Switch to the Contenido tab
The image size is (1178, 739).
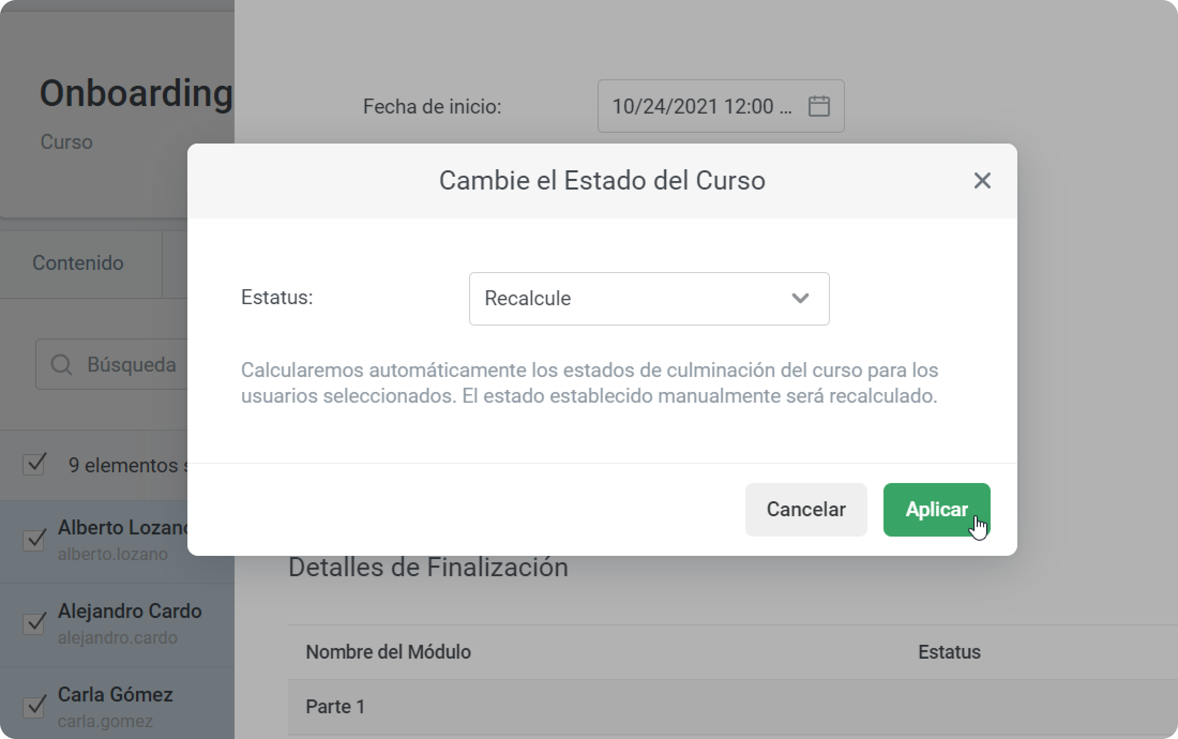78,263
